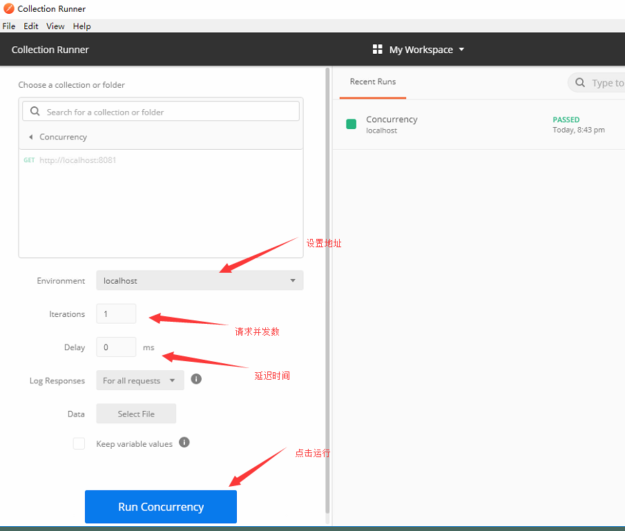Click the workspace grid icon
This screenshot has width=625, height=531.
pos(377,49)
